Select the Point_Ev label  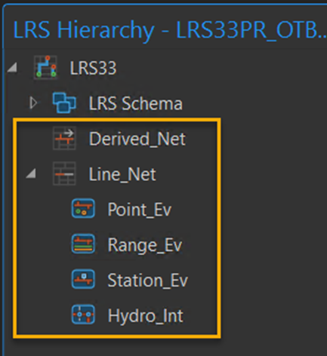(140, 210)
